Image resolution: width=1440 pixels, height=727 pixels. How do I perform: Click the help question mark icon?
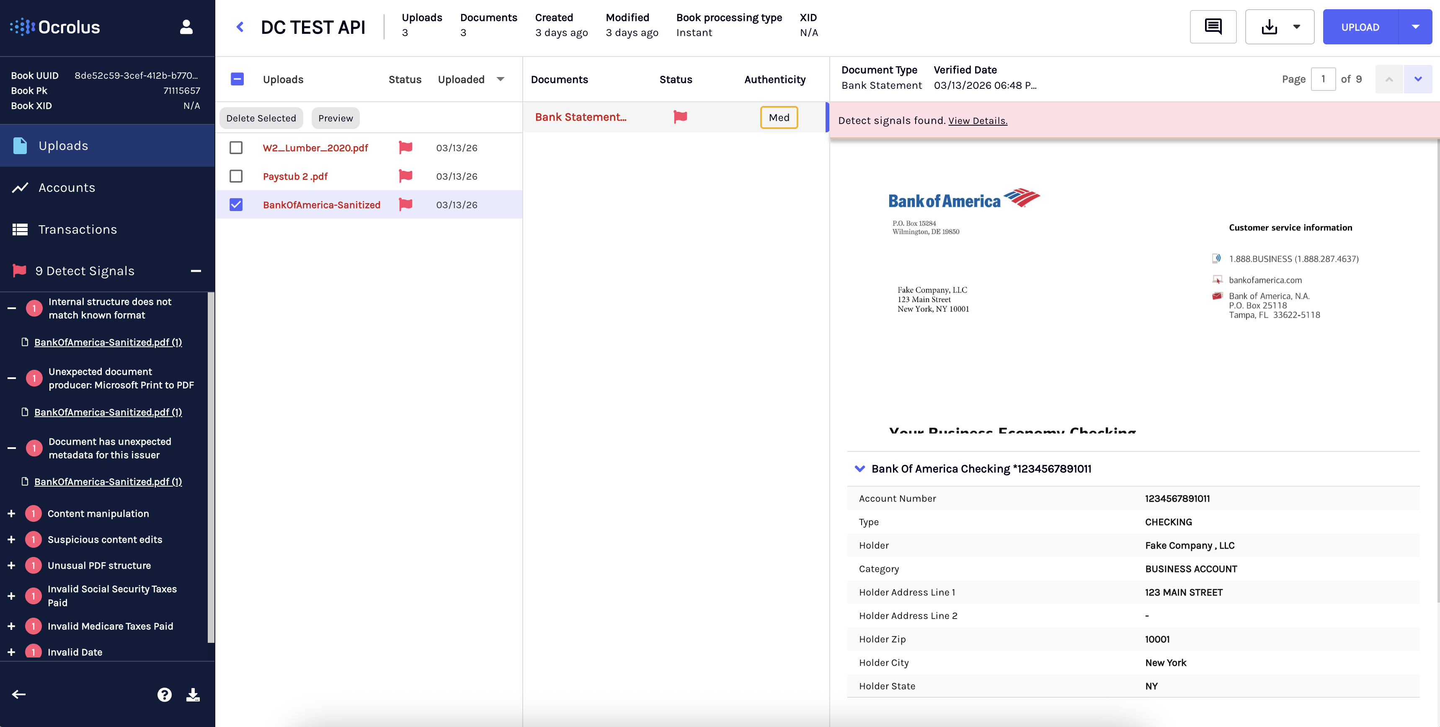tap(164, 695)
